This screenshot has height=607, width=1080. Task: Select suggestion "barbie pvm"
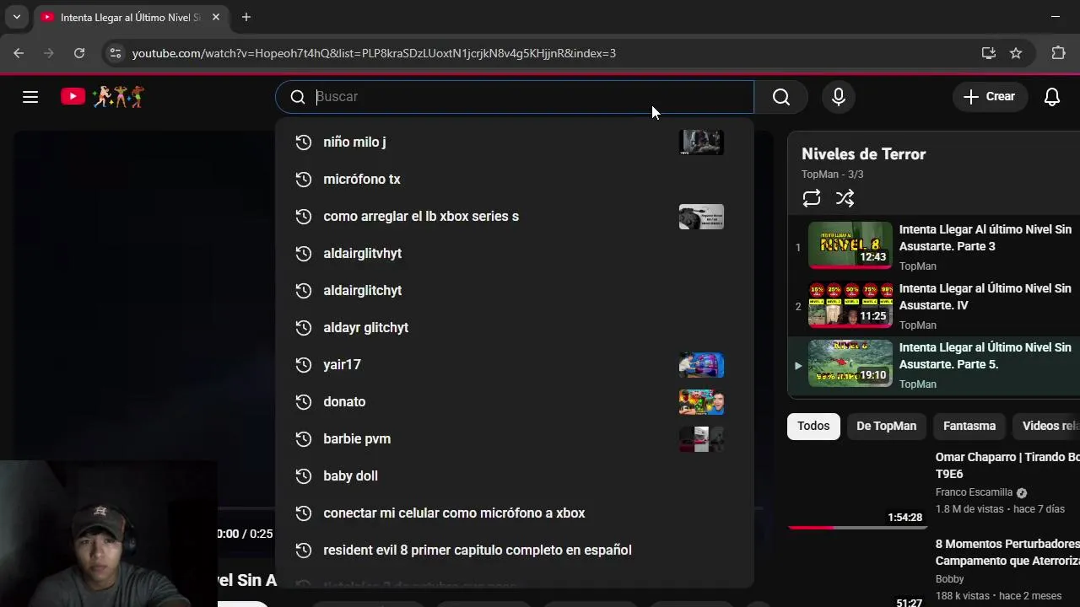pyautogui.click(x=514, y=439)
